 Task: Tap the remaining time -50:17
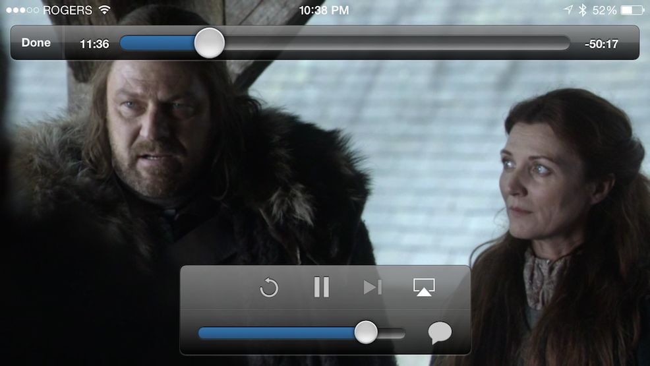click(601, 44)
